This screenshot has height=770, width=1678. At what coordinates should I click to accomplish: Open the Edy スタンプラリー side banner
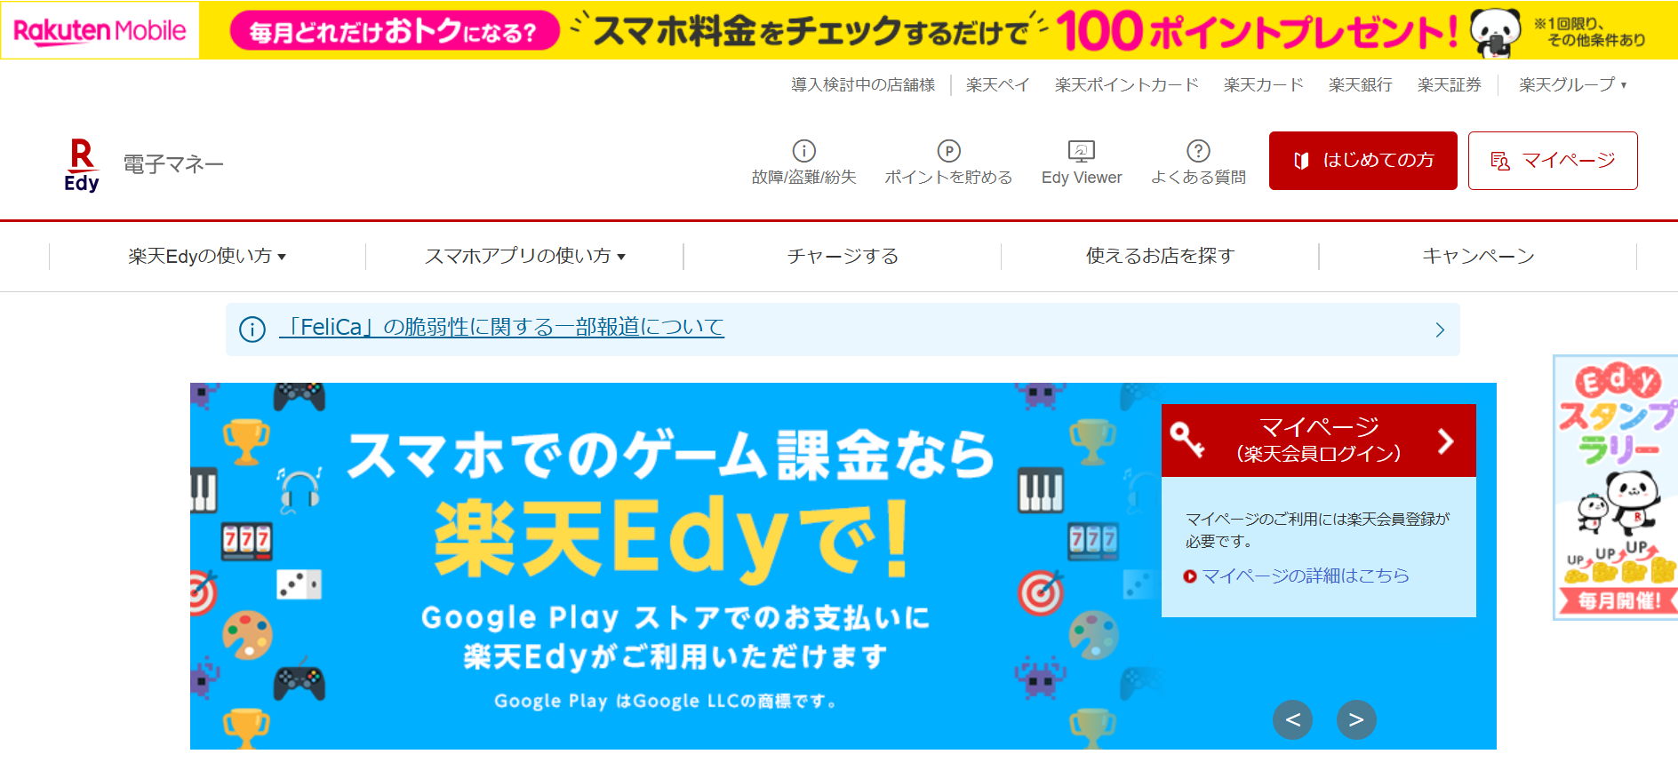[x=1615, y=488]
